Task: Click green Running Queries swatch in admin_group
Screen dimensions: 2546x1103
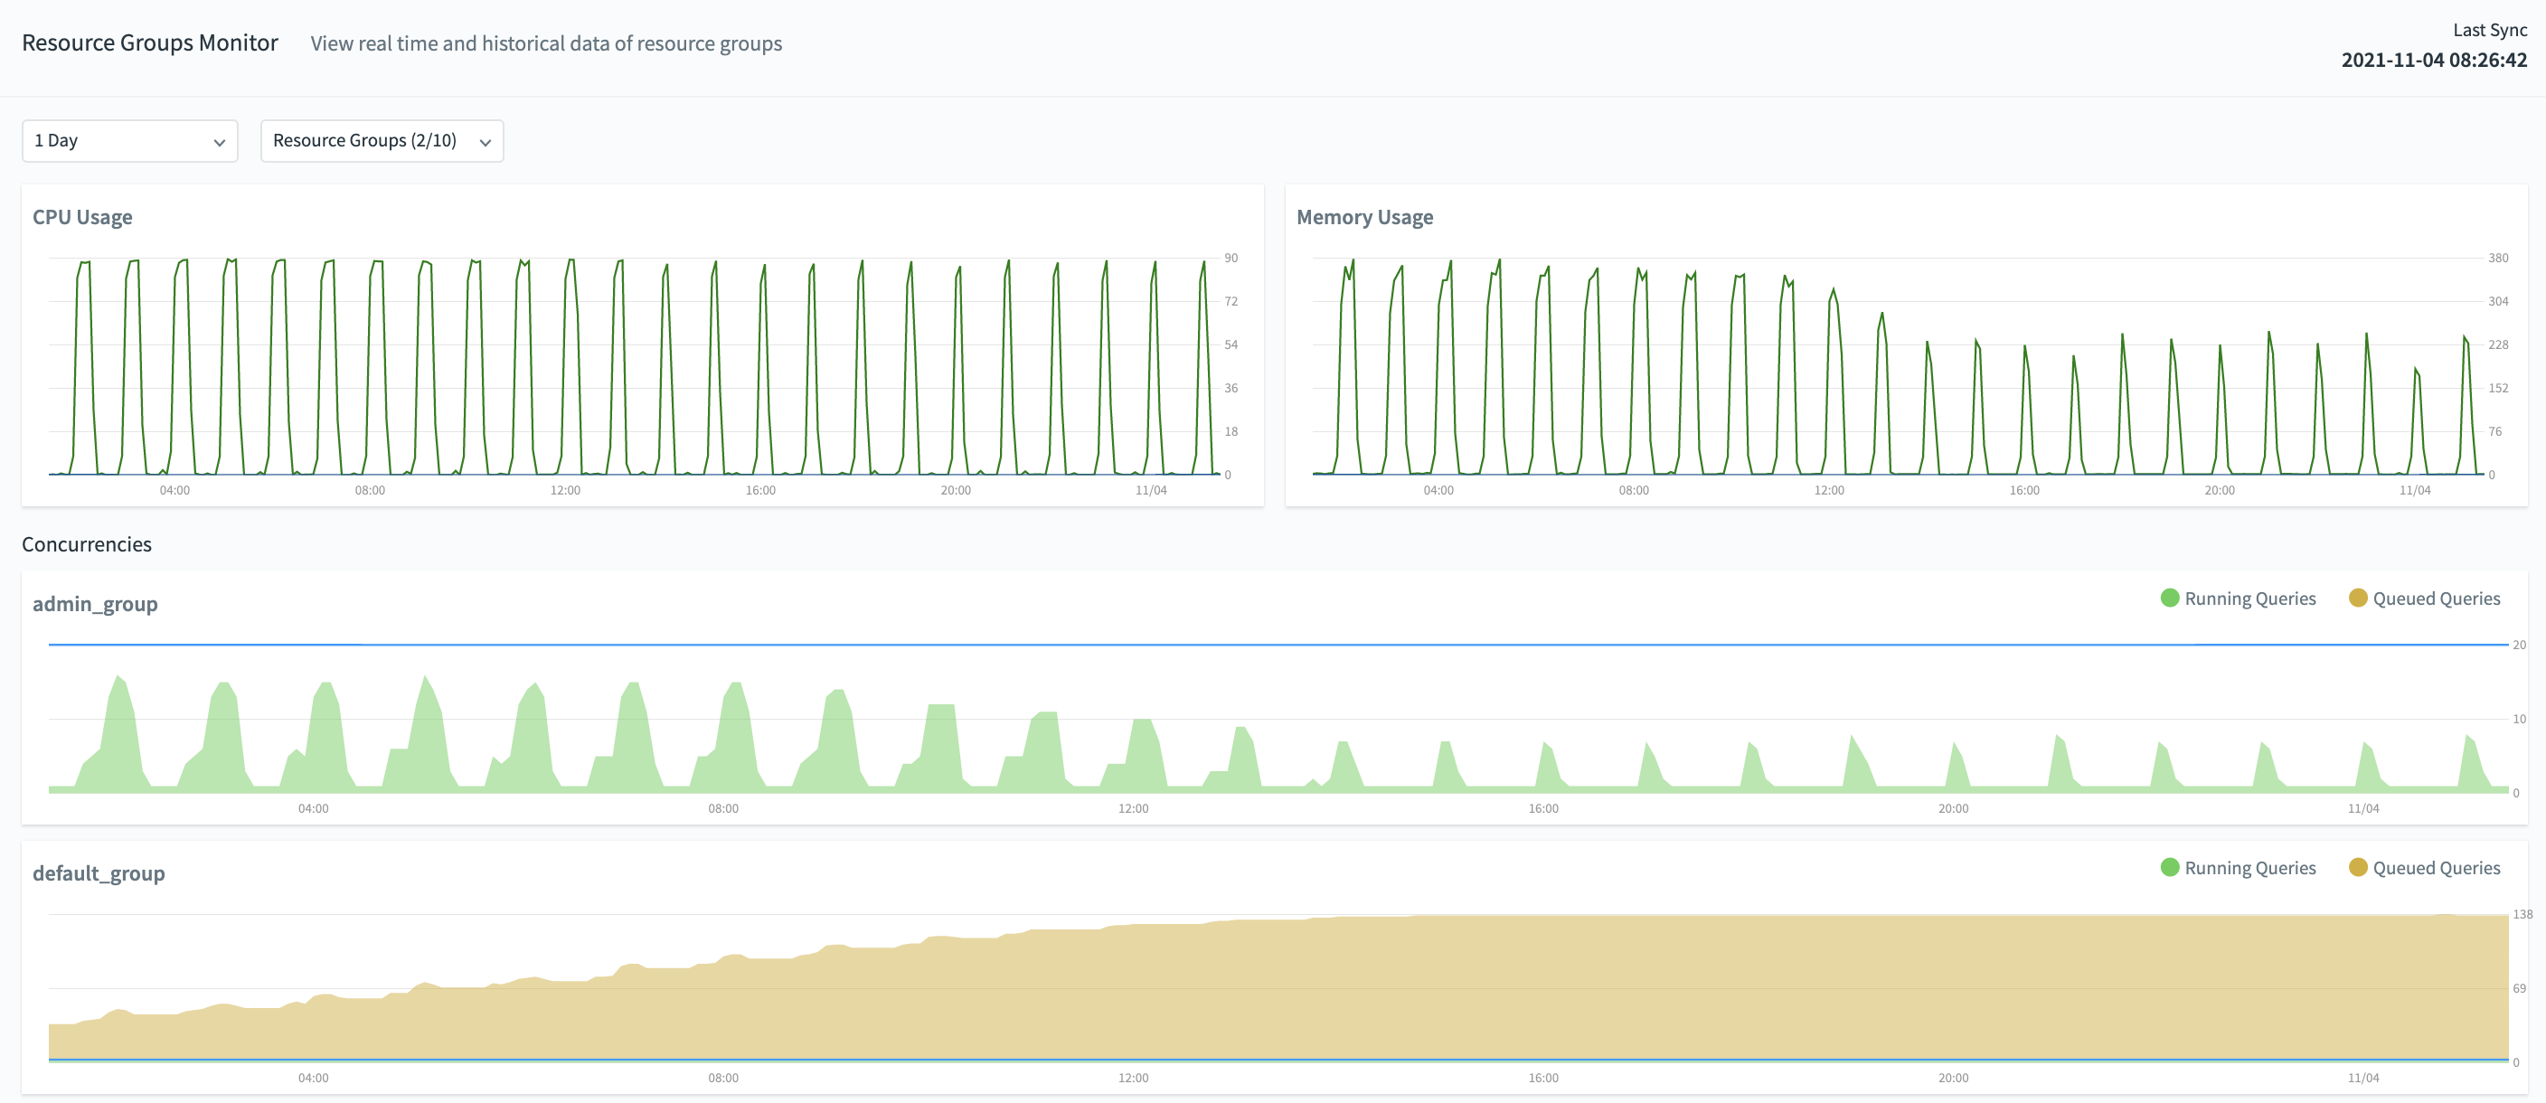Action: [2170, 598]
